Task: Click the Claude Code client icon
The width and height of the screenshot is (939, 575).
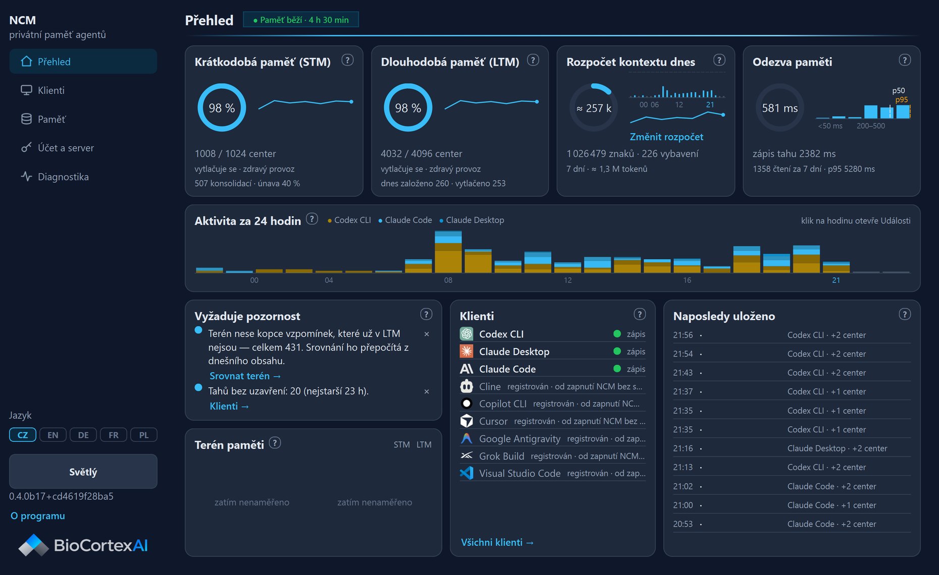Action: pyautogui.click(x=466, y=369)
